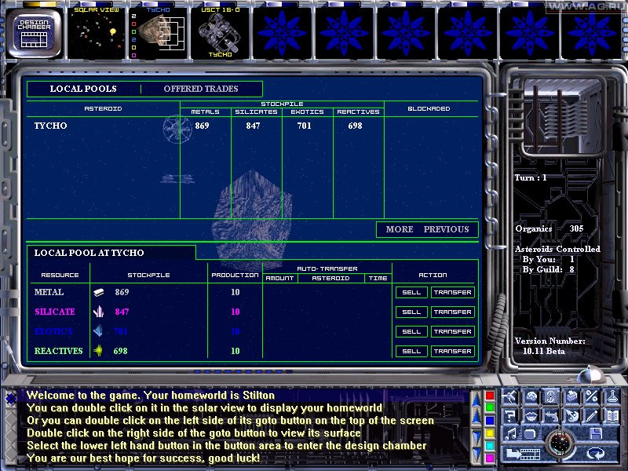Image resolution: width=628 pixels, height=471 pixels.
Task: Click the bottom blue down arrow
Action: pyautogui.click(x=476, y=454)
